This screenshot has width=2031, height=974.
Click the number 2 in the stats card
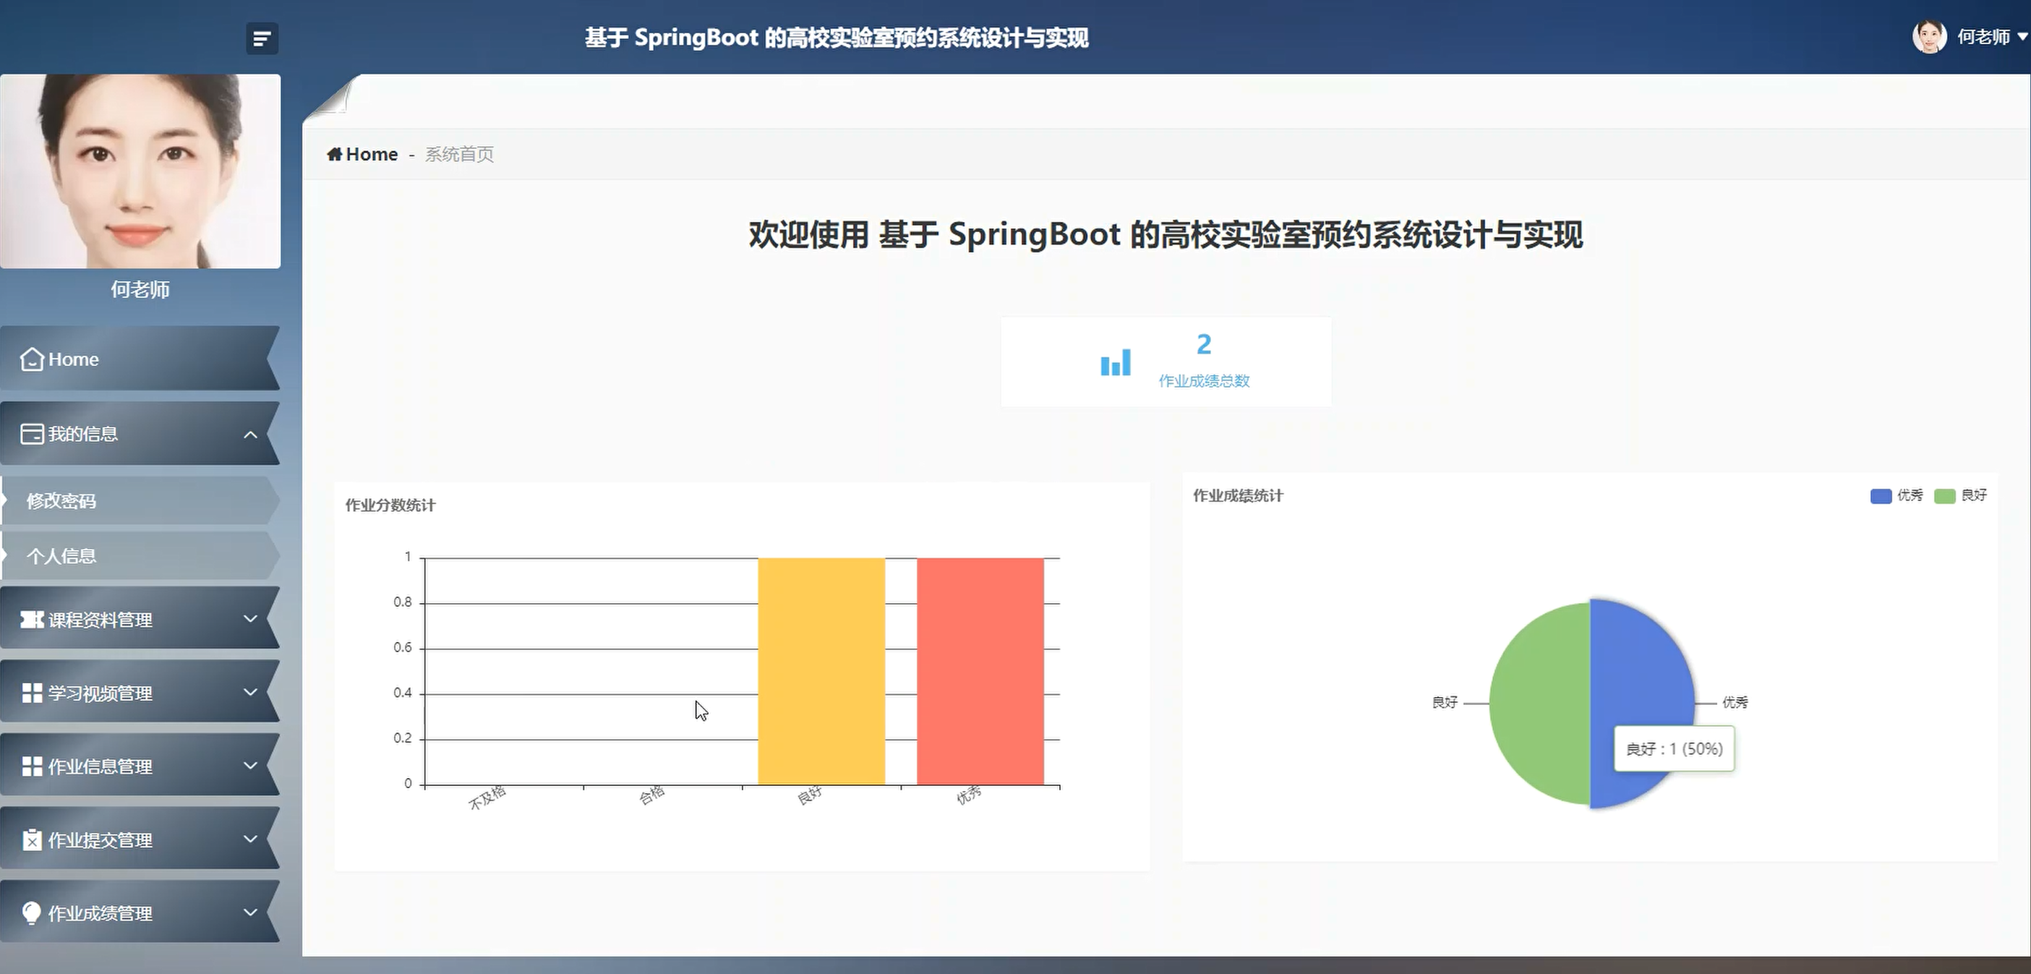click(x=1204, y=344)
